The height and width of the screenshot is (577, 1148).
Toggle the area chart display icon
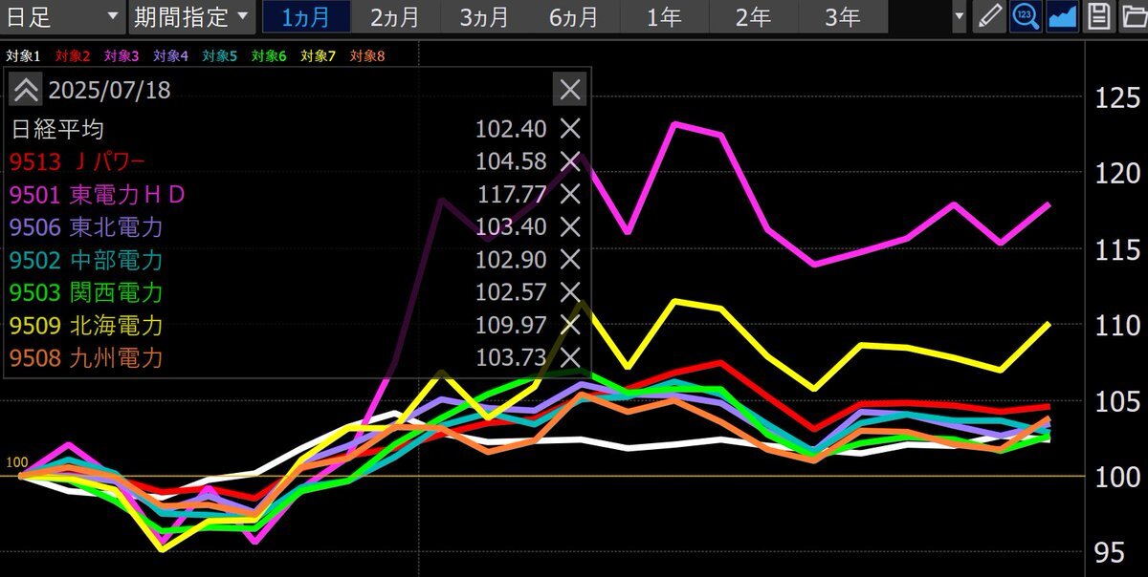(1062, 17)
